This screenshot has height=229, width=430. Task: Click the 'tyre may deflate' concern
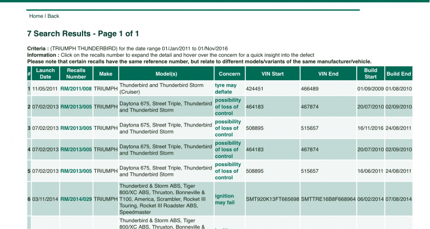[x=225, y=89]
